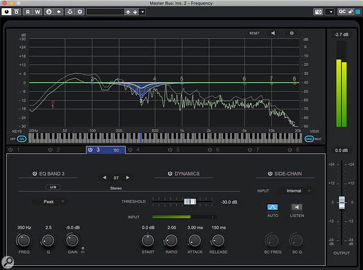Toggle the DYNAMICS section power button
This screenshot has width=363, height=270.
click(170, 174)
